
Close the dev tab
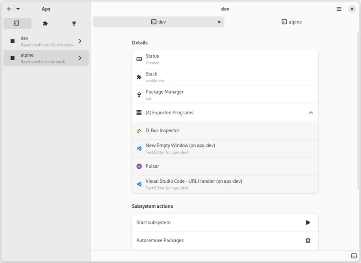[x=219, y=22]
